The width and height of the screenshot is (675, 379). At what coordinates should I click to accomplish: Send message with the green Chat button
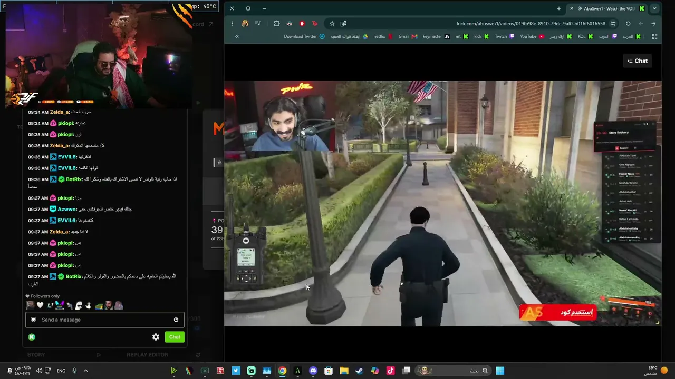(175, 337)
